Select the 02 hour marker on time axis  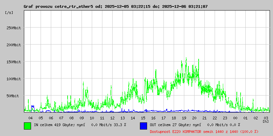pos(256,118)
